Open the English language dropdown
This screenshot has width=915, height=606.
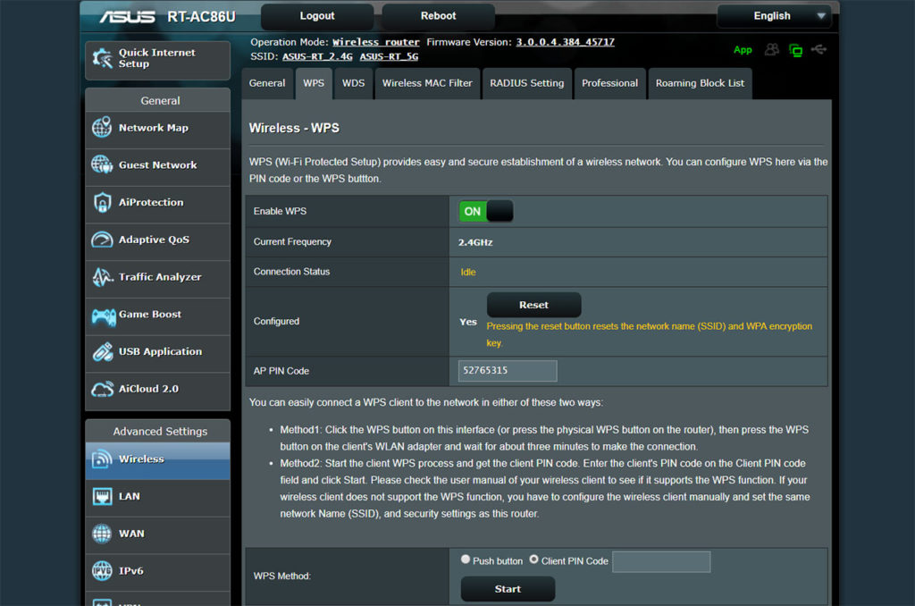774,15
